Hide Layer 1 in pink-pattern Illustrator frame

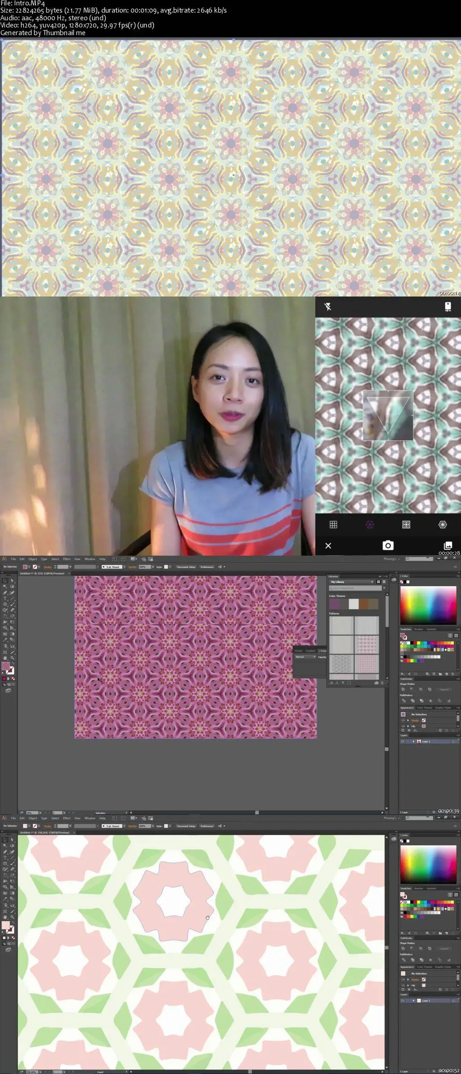coord(402,741)
